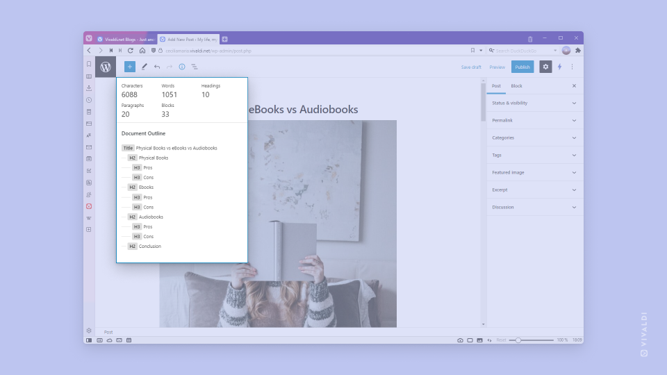Screen dimensions: 667x375
Task: Add a new web panel
Action: (x=89, y=230)
